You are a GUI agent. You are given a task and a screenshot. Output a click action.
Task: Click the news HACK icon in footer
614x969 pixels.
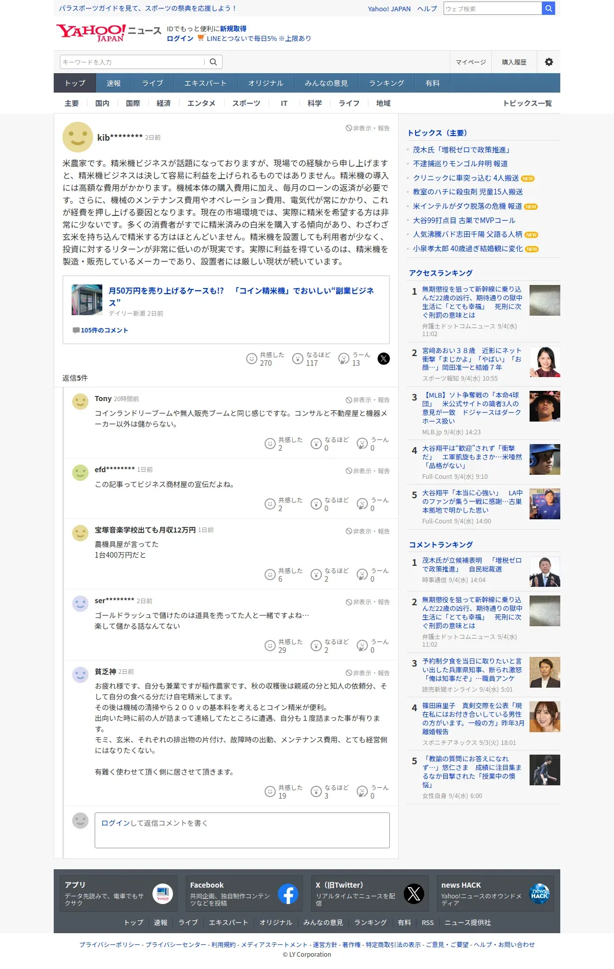[x=539, y=894]
